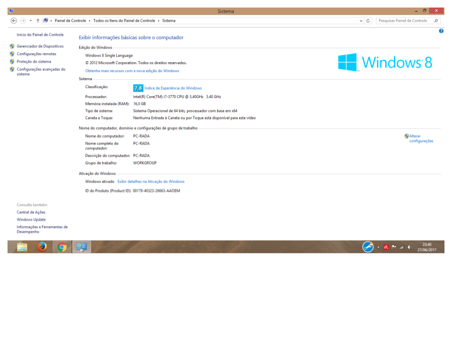This screenshot has height=339, width=452.
Task: Open Action Center flag icon in tray
Action: [394, 247]
